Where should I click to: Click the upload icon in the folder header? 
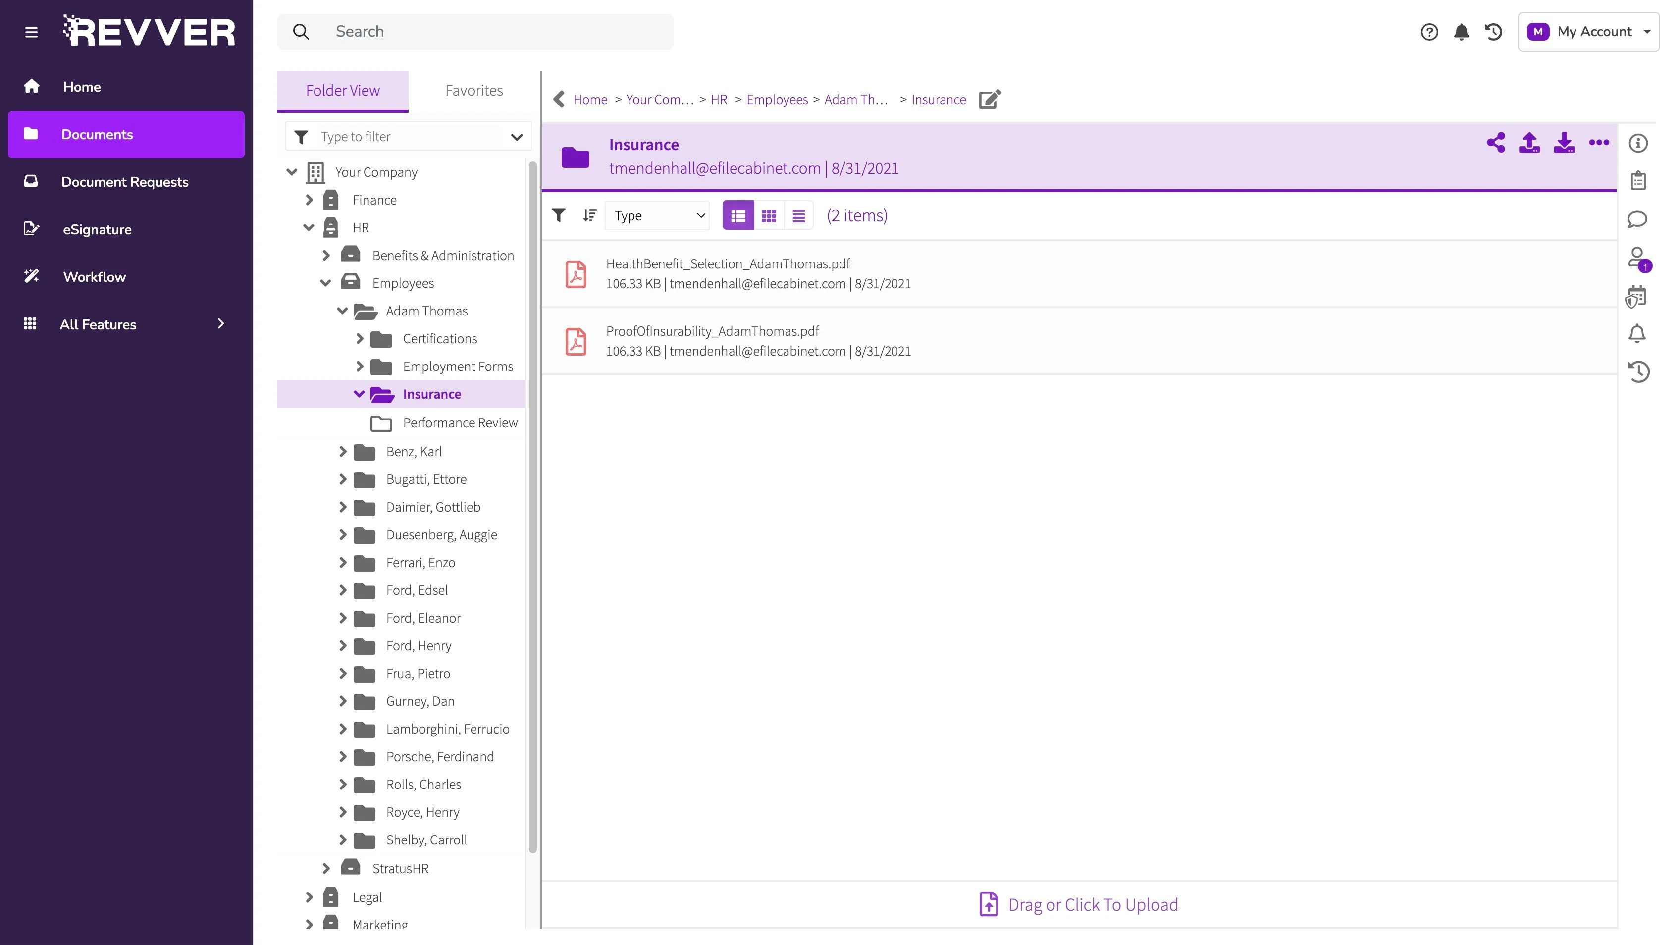click(1529, 143)
